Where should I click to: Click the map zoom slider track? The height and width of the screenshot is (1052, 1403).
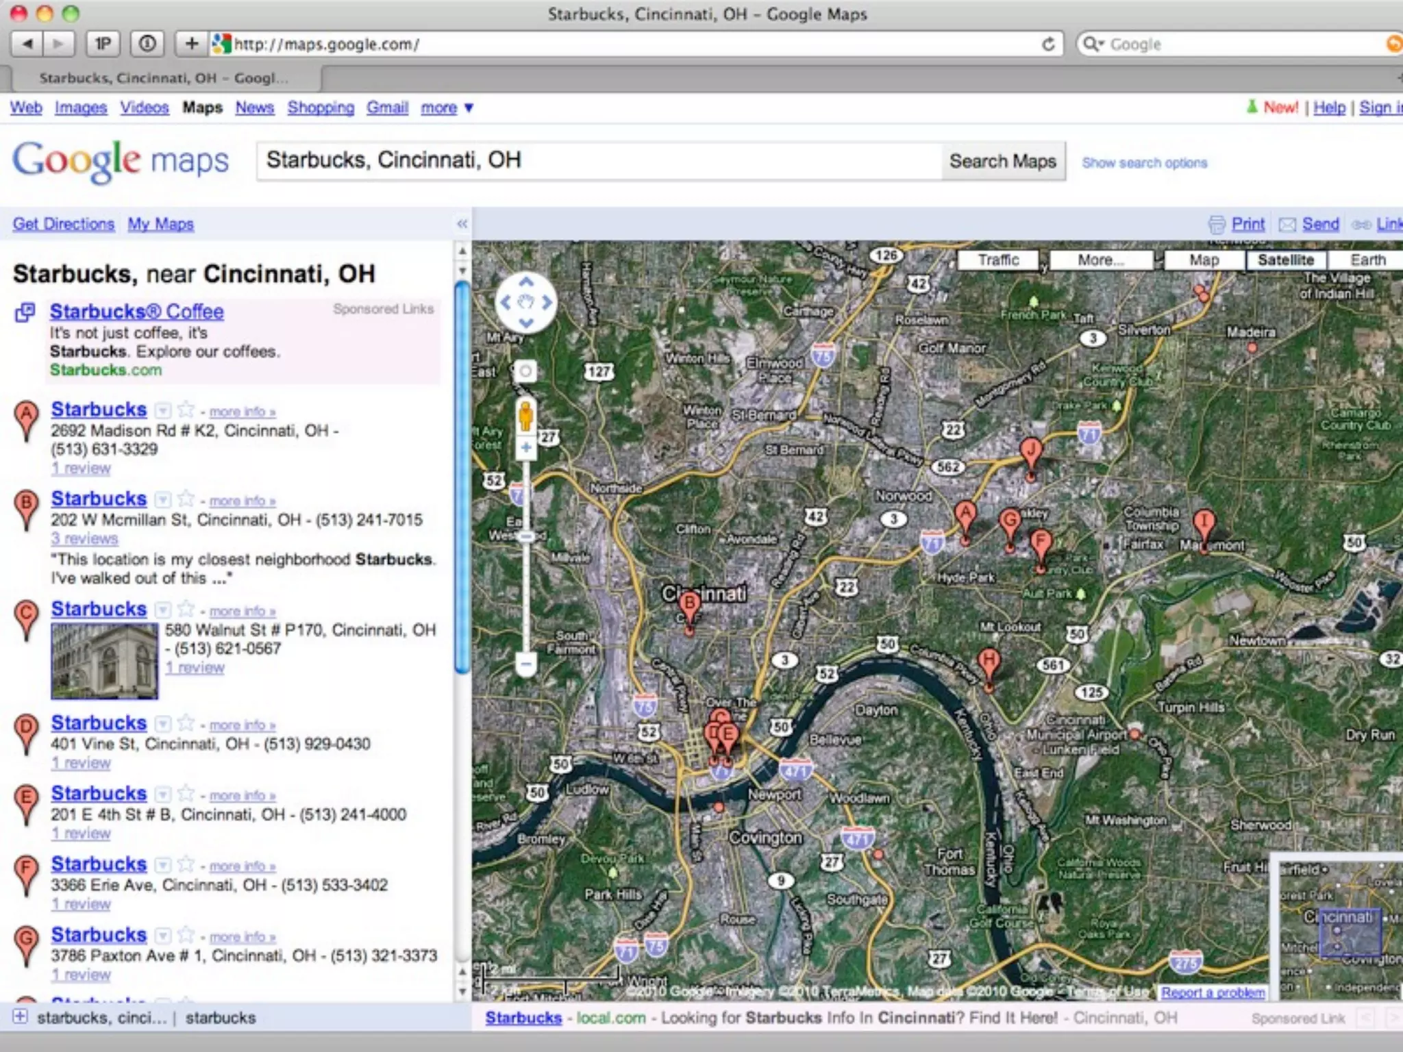pyautogui.click(x=526, y=596)
